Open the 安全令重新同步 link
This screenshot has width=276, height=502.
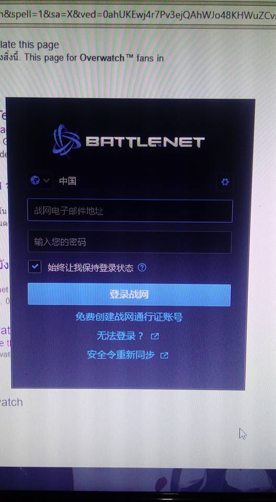point(121,355)
